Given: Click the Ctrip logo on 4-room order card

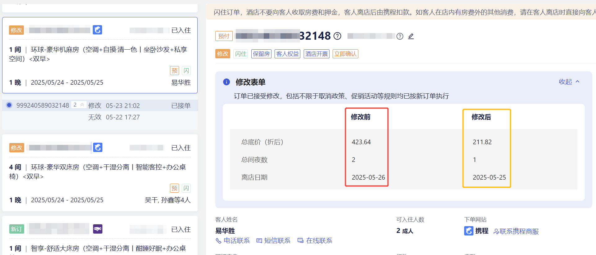Looking at the screenshot, I should click(98, 147).
